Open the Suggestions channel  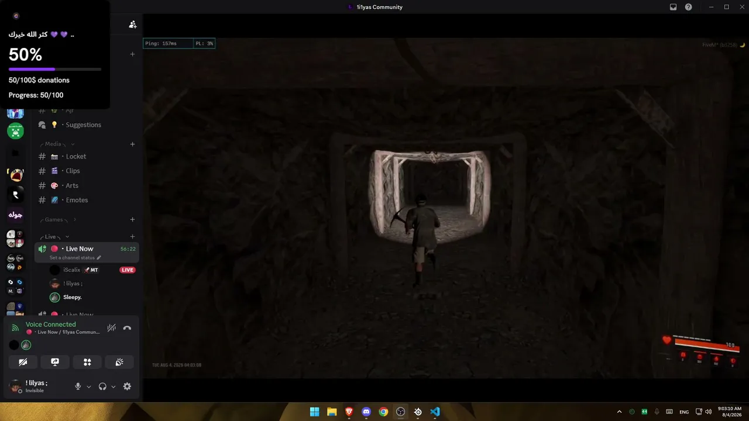click(87, 125)
